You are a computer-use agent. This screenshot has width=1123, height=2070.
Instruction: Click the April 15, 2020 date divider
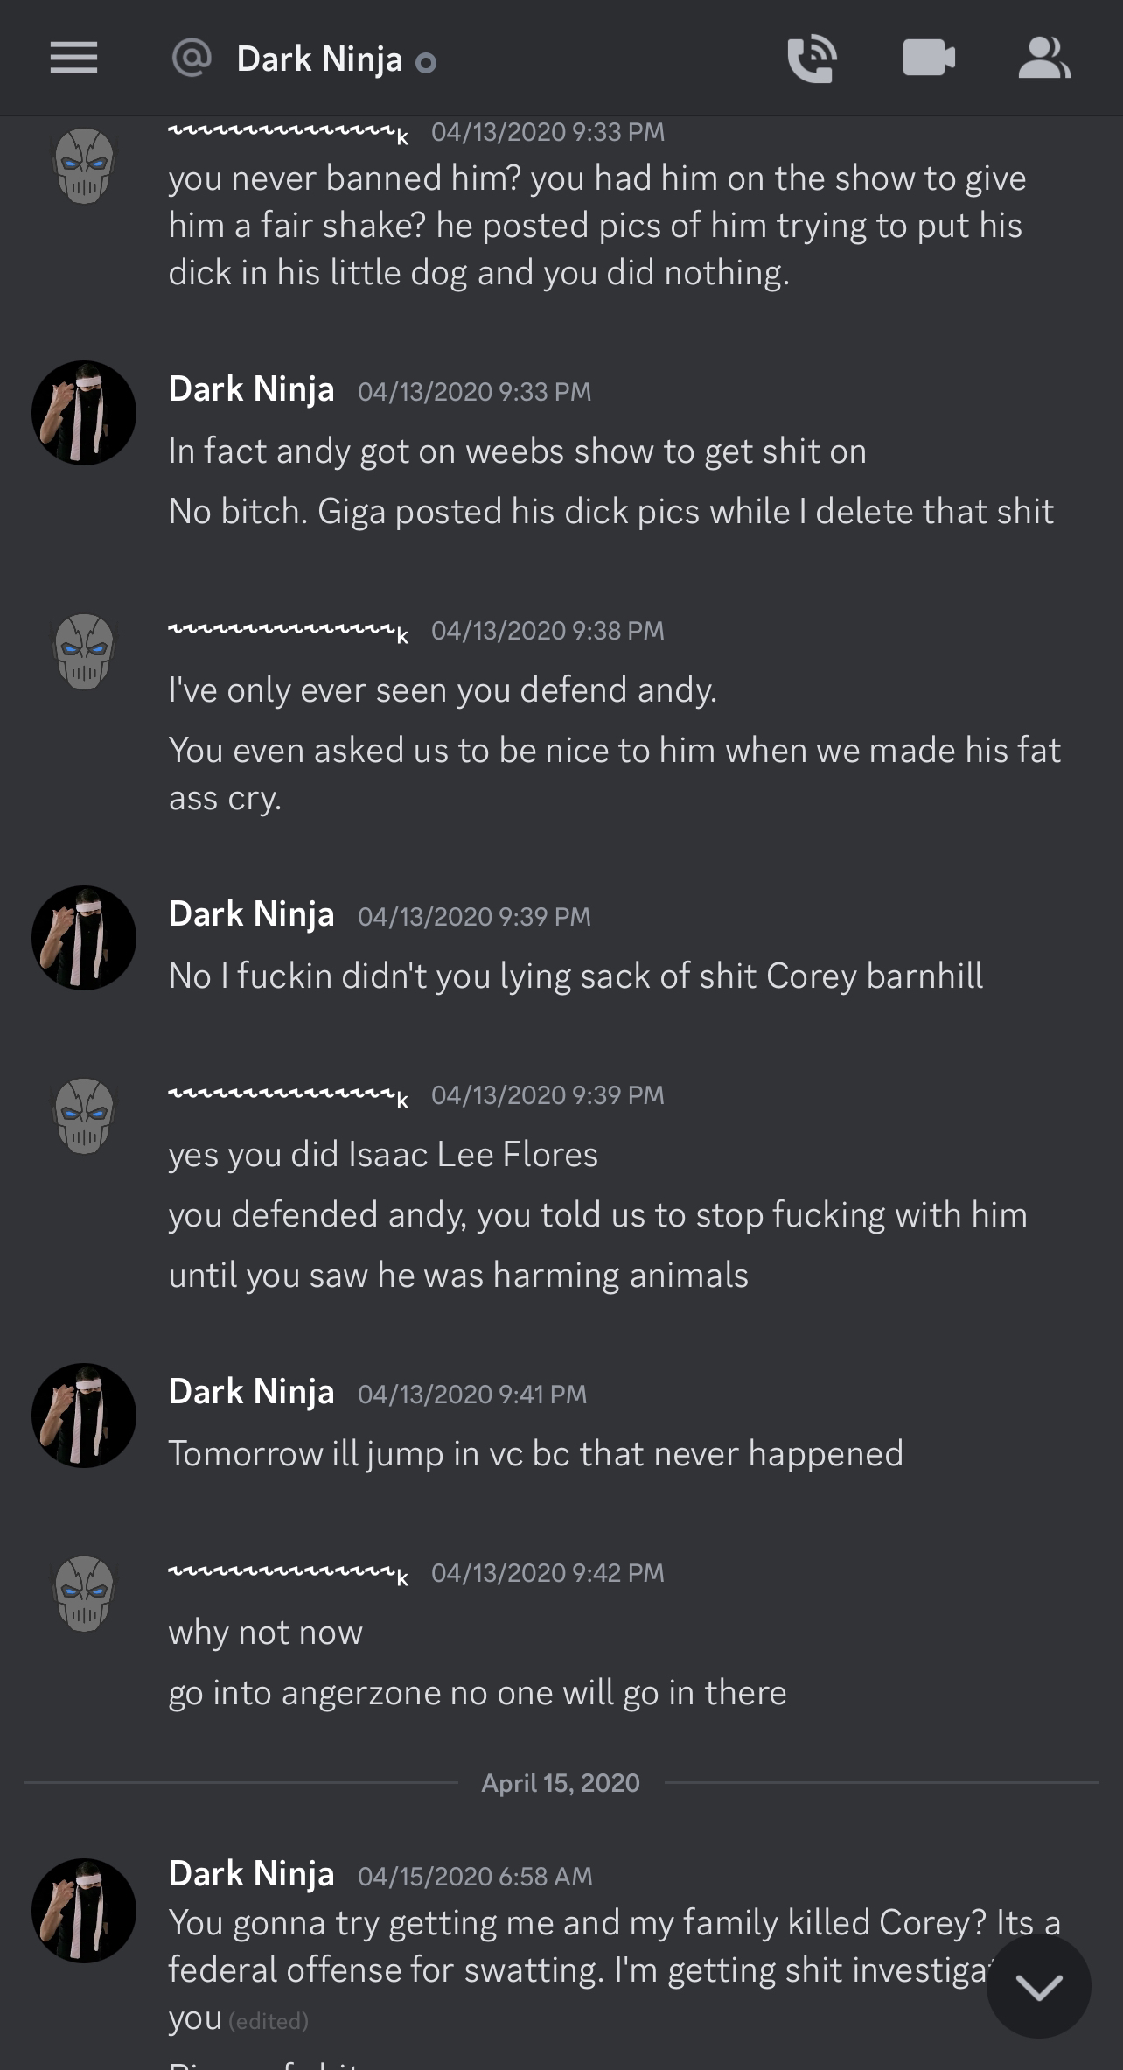tap(561, 1783)
